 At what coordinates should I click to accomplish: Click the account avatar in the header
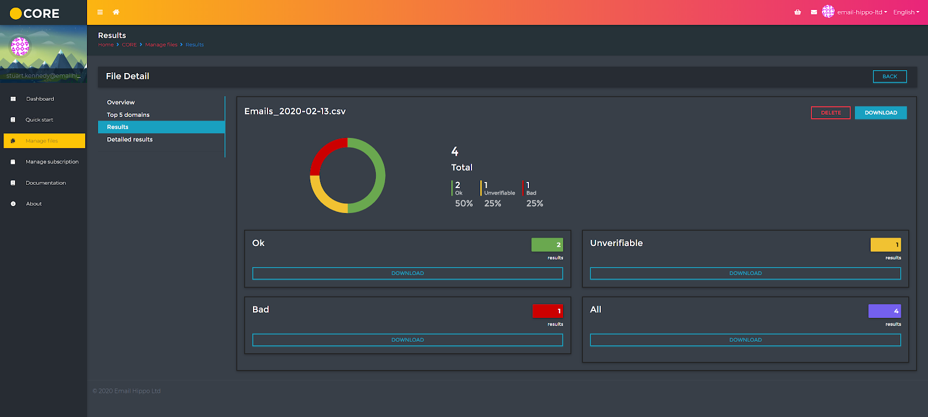point(828,12)
